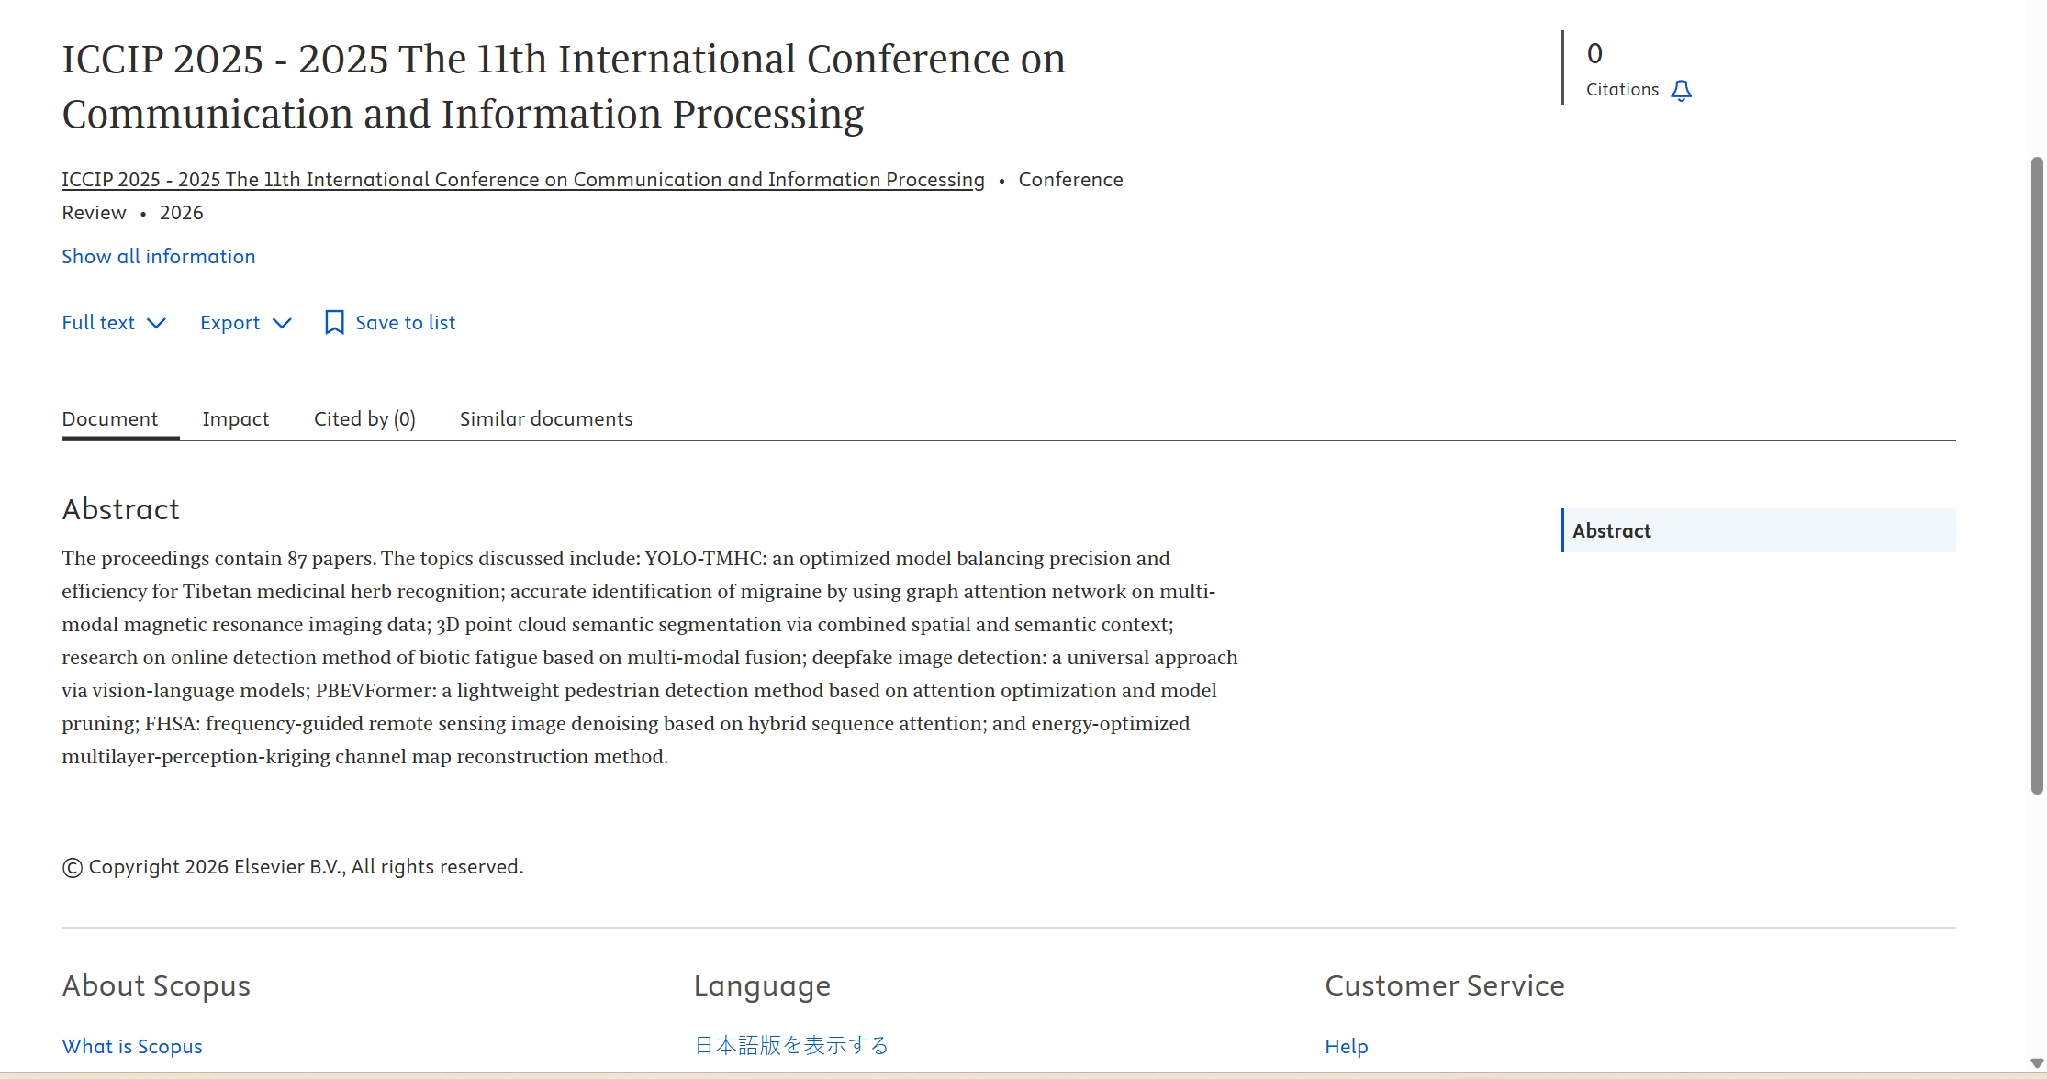Select the Document tab
This screenshot has width=2047, height=1079.
pos(109,419)
